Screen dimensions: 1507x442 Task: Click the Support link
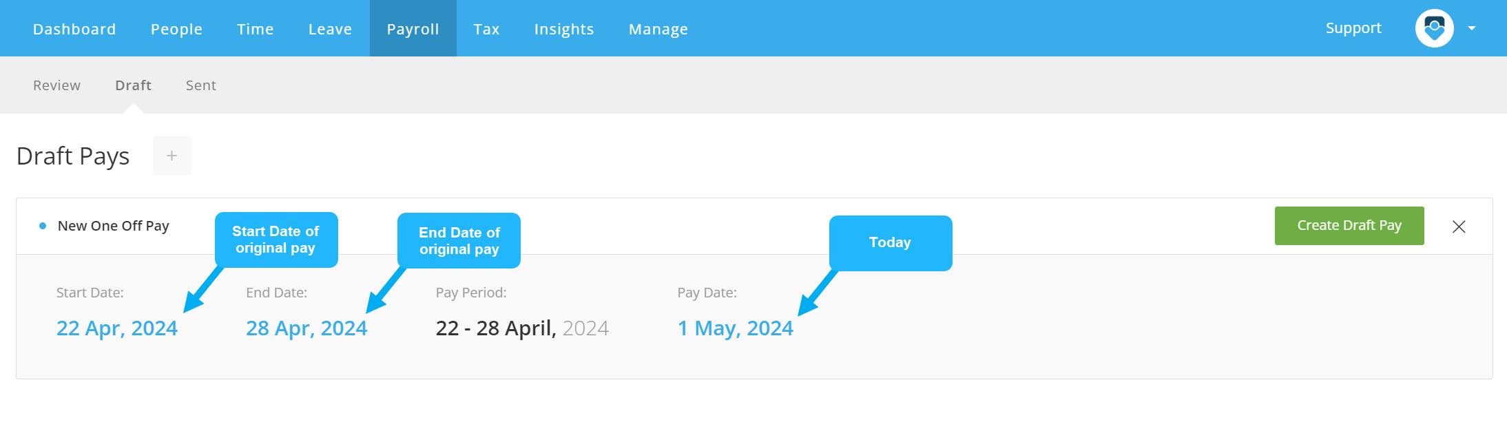coord(1353,28)
